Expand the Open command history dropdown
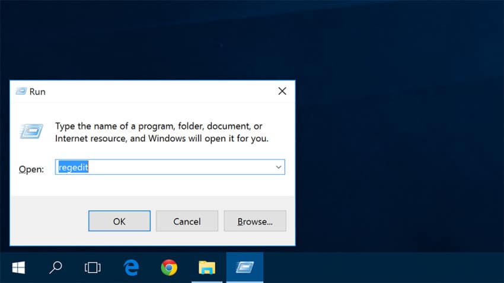The width and height of the screenshot is (504, 283). [278, 167]
